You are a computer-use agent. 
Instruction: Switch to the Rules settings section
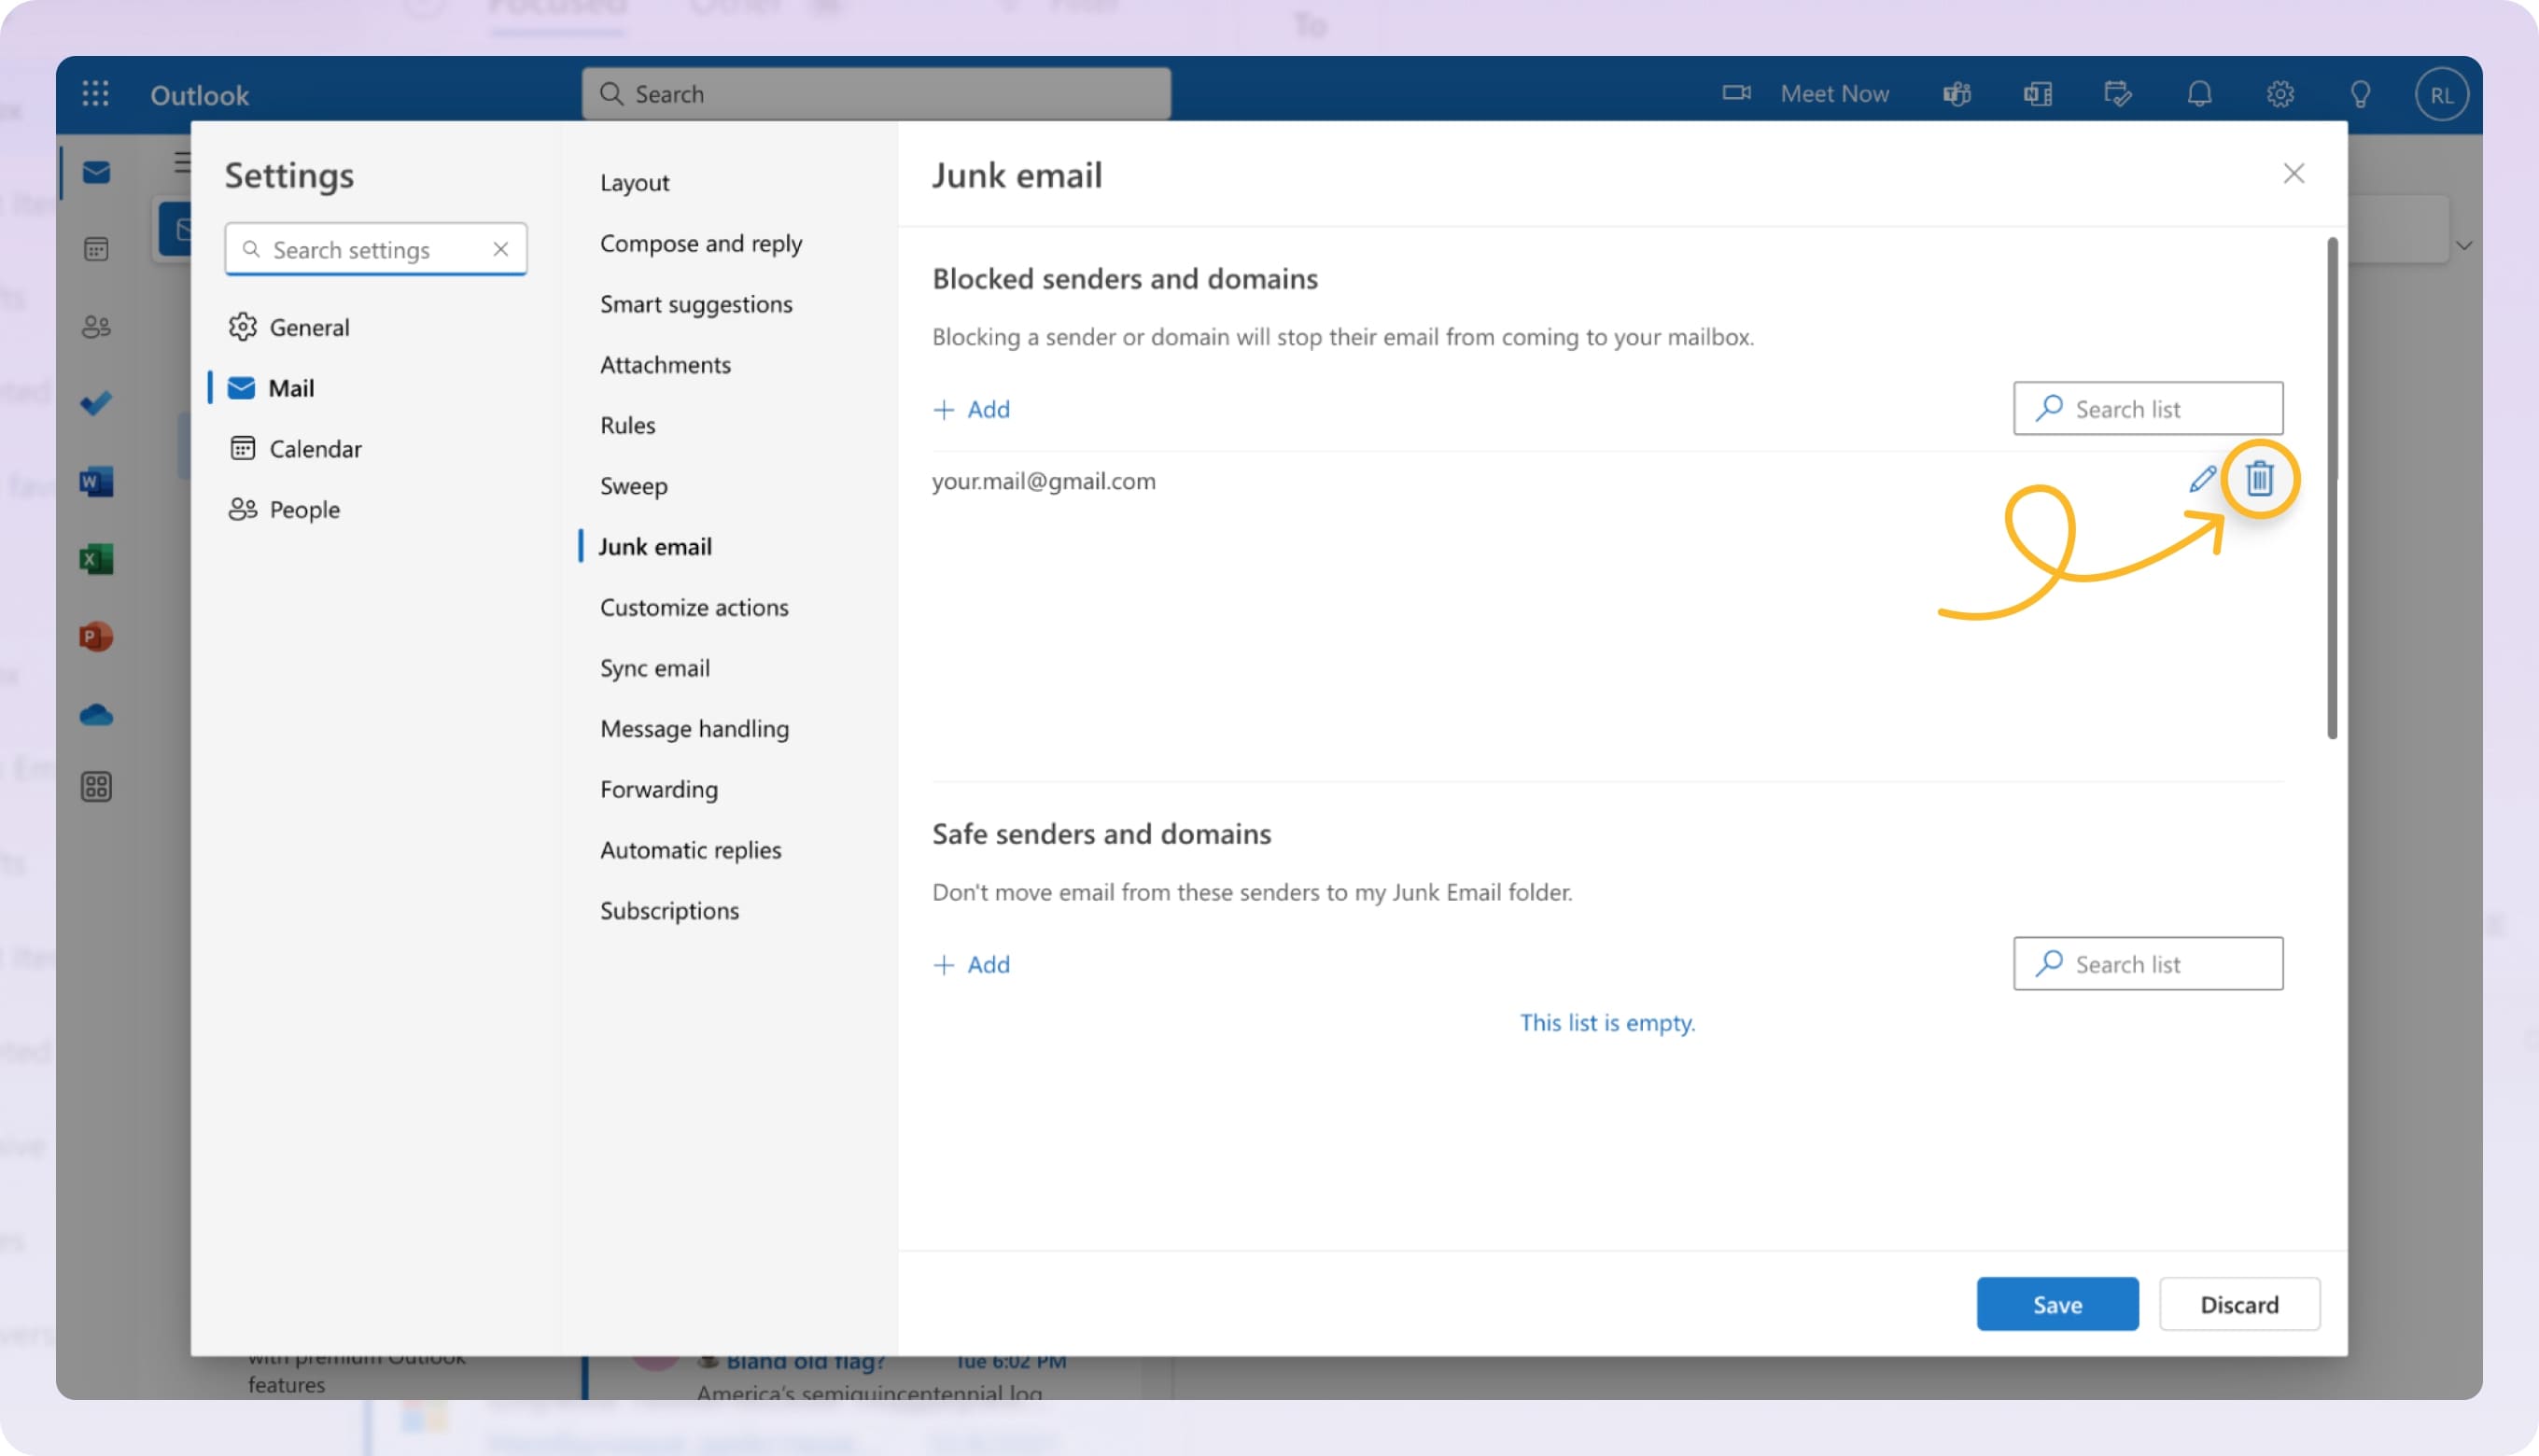coord(626,425)
